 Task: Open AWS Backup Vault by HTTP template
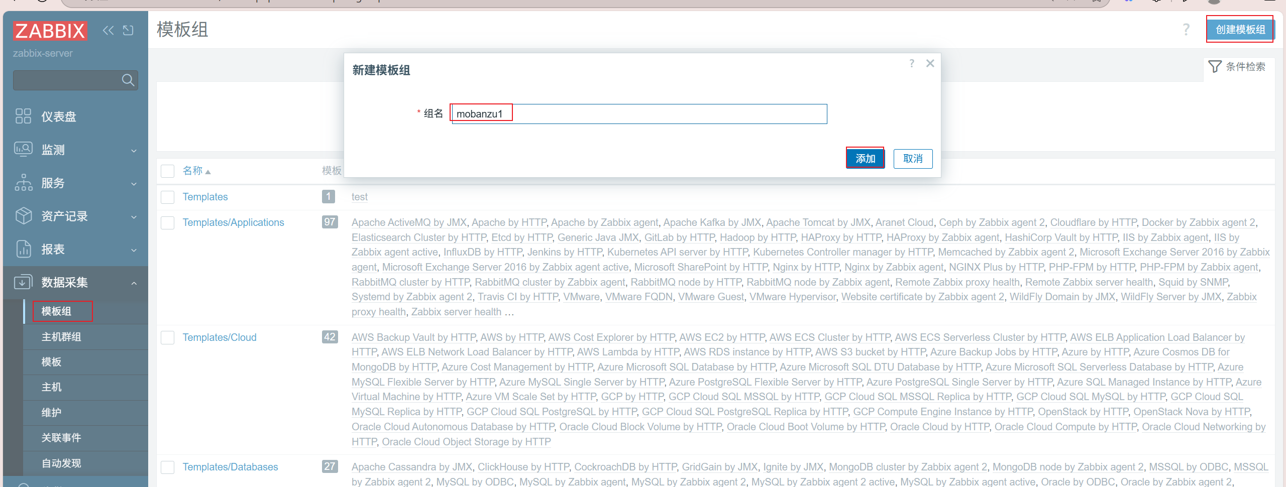413,337
